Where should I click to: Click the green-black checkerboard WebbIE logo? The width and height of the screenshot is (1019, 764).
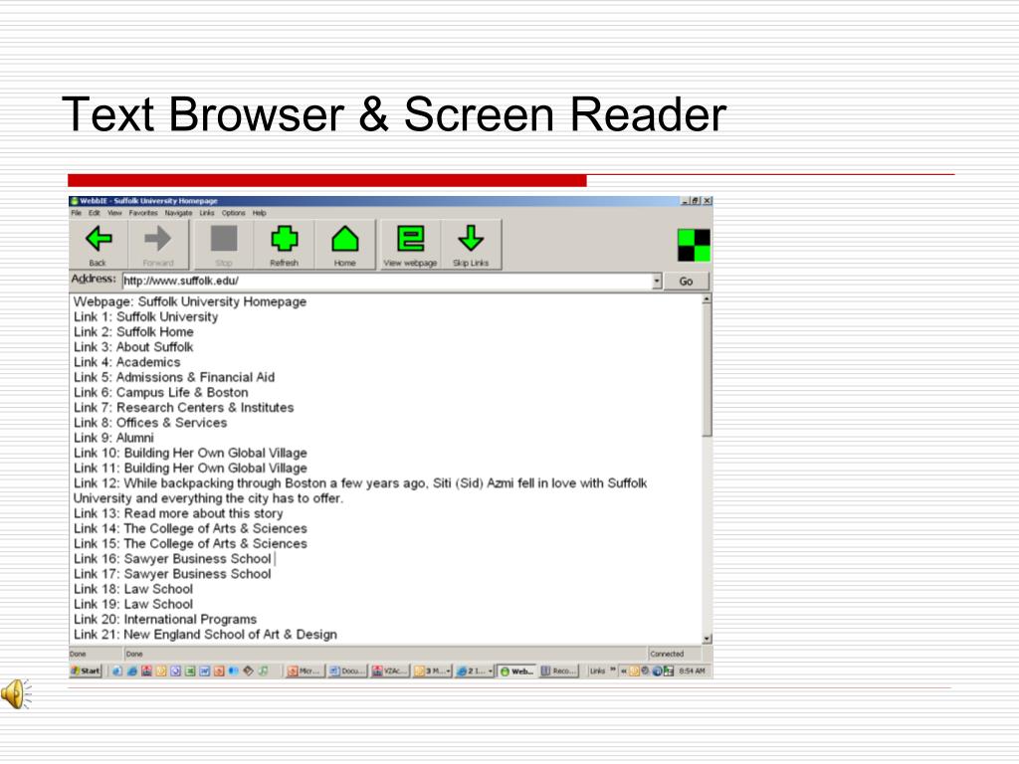point(694,245)
